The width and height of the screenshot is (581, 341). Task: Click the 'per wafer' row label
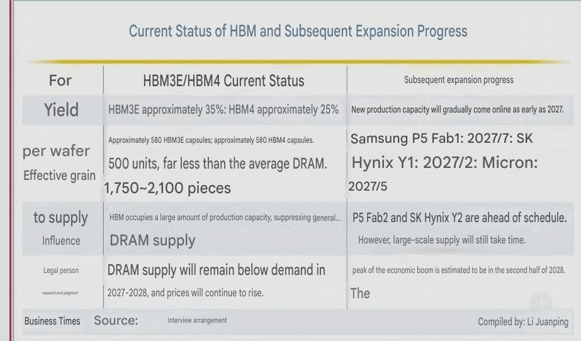tap(56, 151)
